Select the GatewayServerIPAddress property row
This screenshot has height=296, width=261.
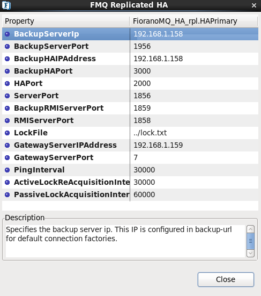pos(130,145)
